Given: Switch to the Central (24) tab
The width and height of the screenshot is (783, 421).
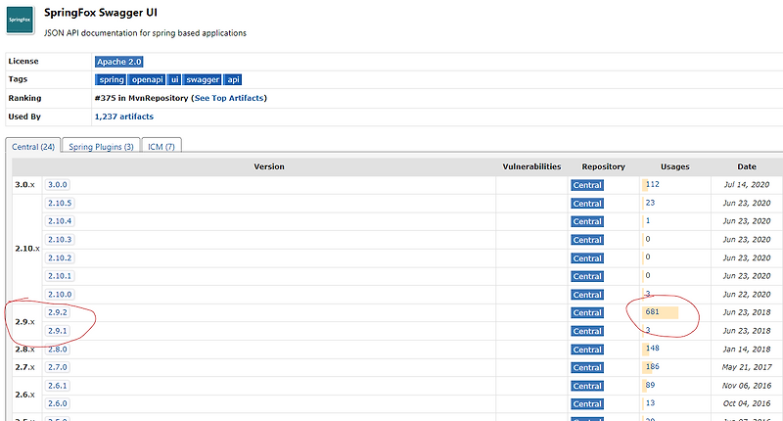Looking at the screenshot, I should [33, 146].
